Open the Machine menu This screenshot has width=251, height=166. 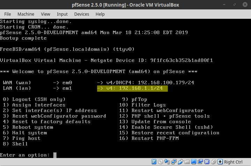(26, 14)
